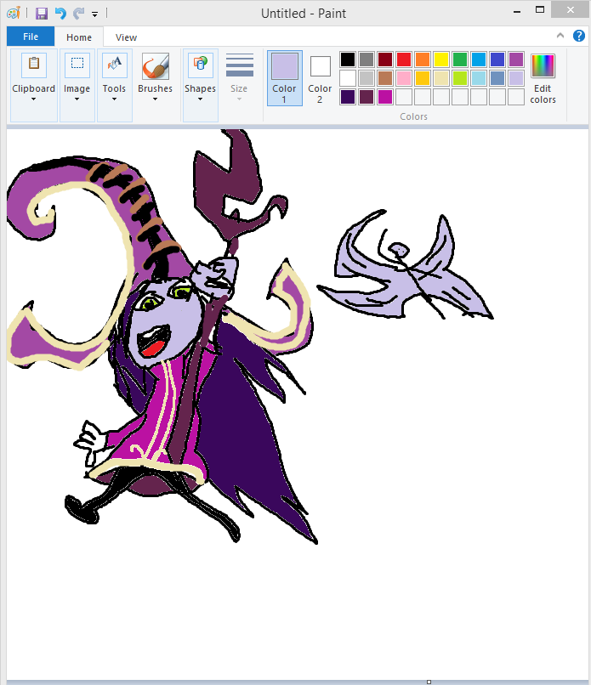Pick the blue-gray color swatch
This screenshot has height=685, width=591.
point(497,78)
